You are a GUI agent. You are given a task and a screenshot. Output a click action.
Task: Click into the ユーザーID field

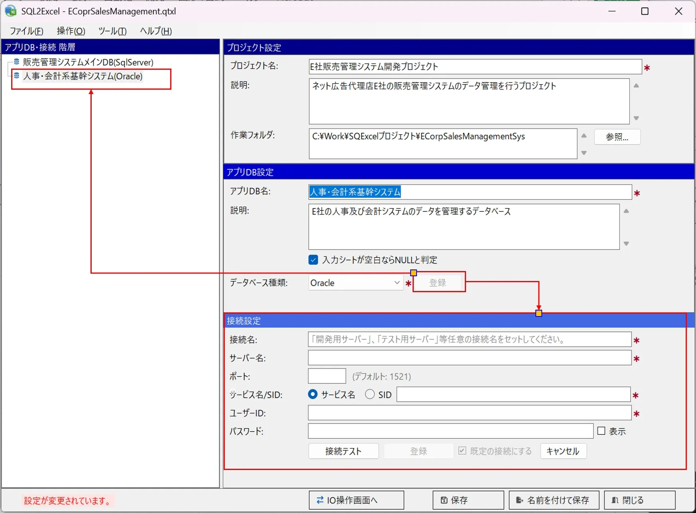point(470,413)
